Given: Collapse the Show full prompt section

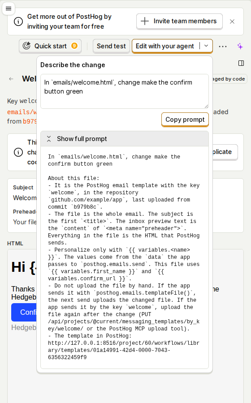Looking at the screenshot, I should pos(125,139).
